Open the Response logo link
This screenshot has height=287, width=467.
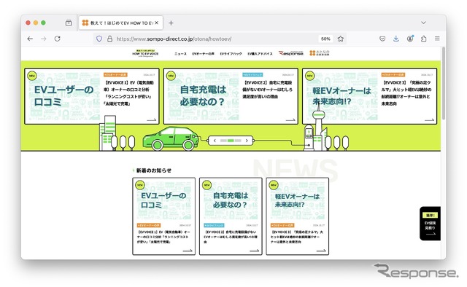point(290,53)
